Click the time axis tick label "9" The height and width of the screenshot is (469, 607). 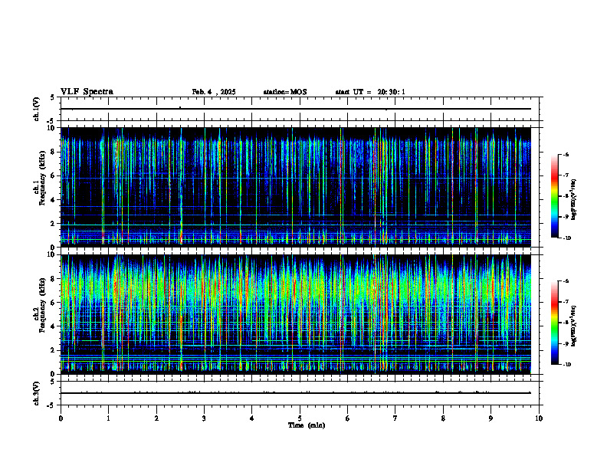pyautogui.click(x=491, y=418)
